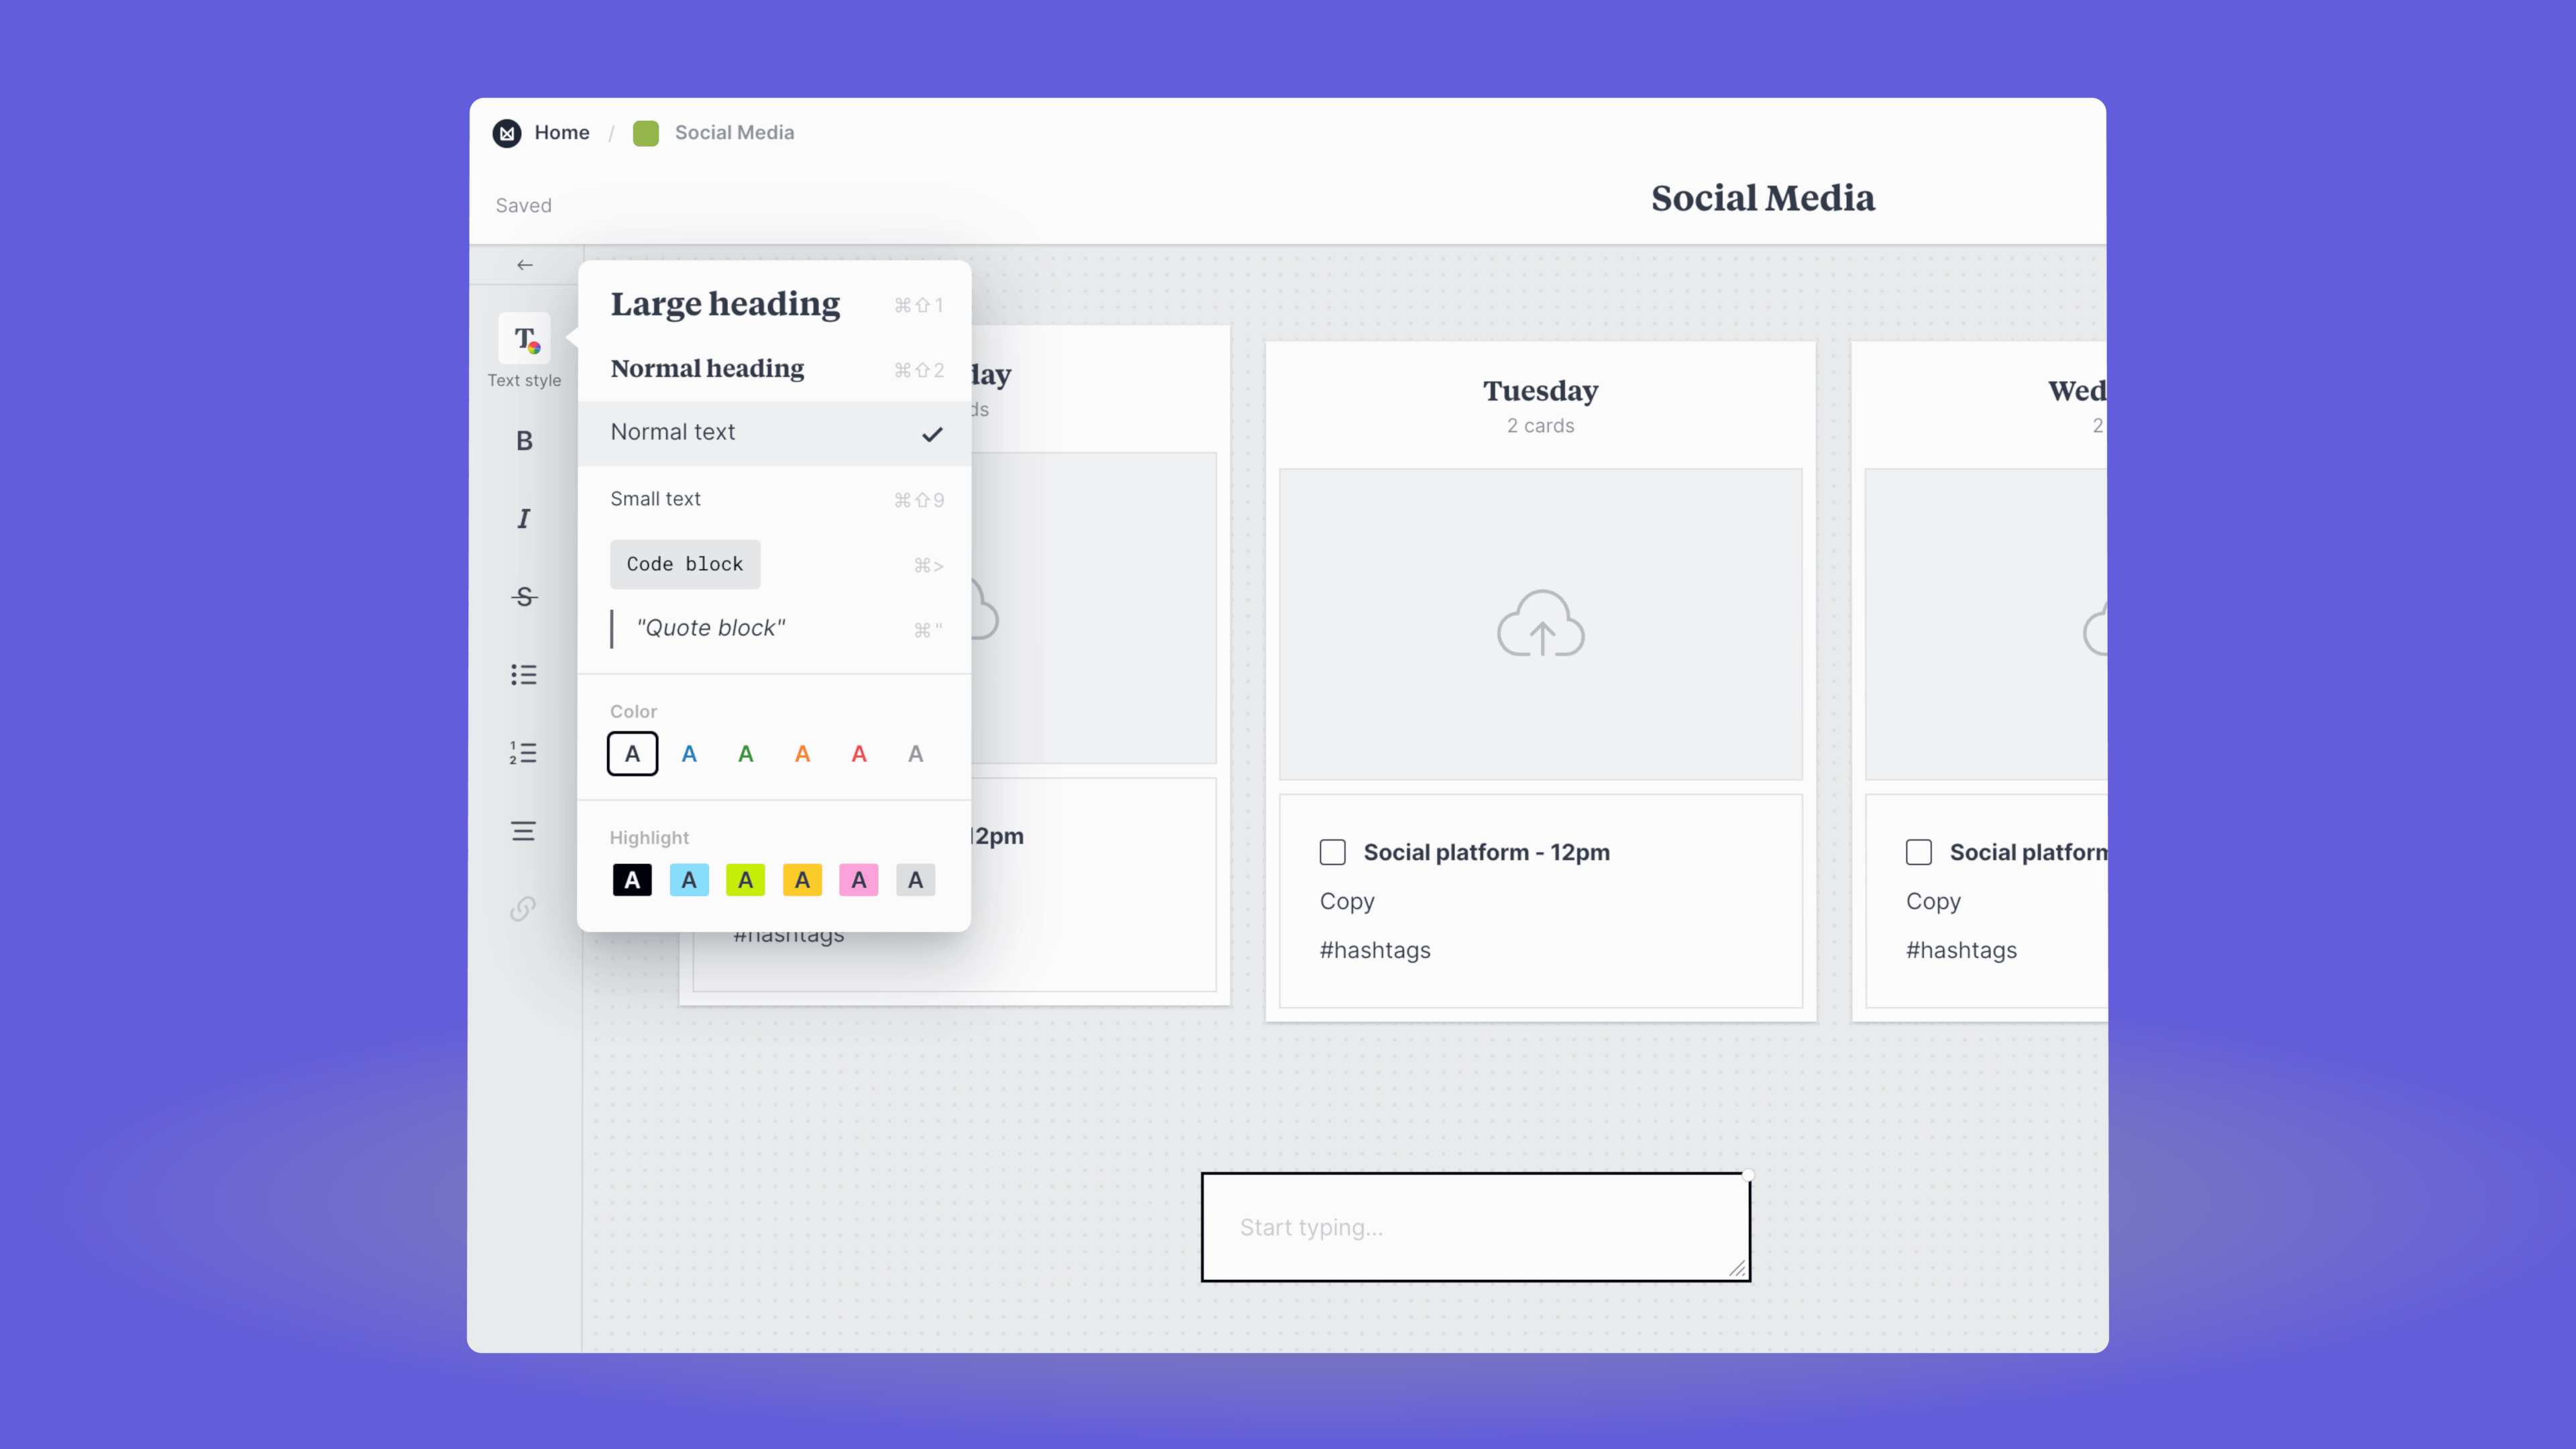
Task: Choose Small text style
Action: tap(655, 499)
